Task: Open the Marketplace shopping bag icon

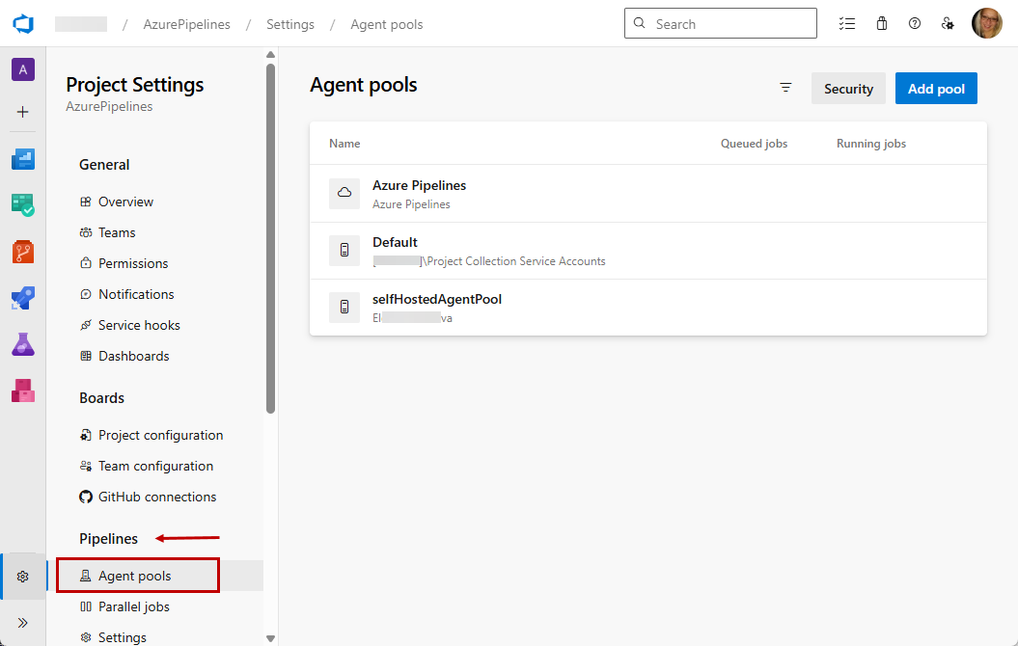Action: click(x=882, y=24)
